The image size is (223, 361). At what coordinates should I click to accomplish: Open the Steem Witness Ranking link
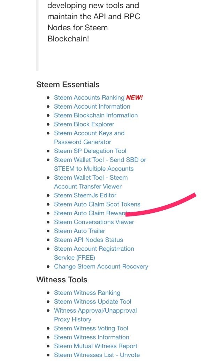tap(87, 293)
